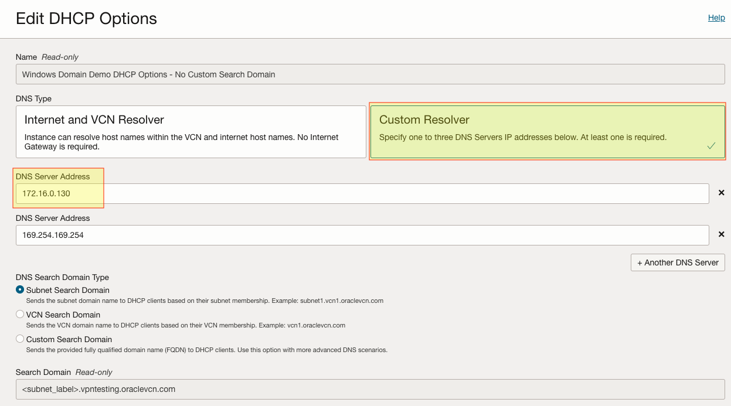This screenshot has width=731, height=406.
Task: Remove the DNS server 169.254.169.254 entry
Action: pos(721,234)
